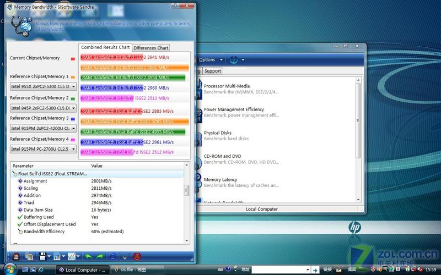The width and height of the screenshot is (441, 275).
Task: Click the Go arrow beside taskbar address box
Action: tap(315, 270)
